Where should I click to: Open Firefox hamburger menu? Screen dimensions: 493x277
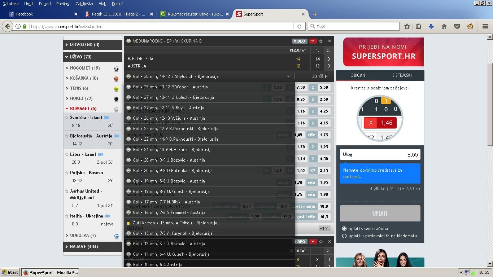point(485,26)
